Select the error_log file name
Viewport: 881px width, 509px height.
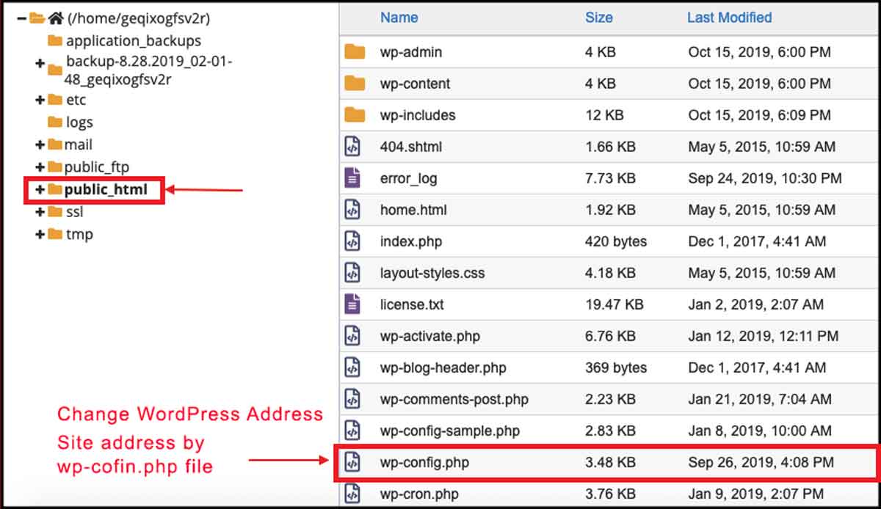[409, 178]
